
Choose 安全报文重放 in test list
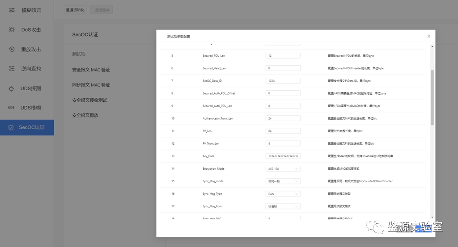tap(85, 115)
